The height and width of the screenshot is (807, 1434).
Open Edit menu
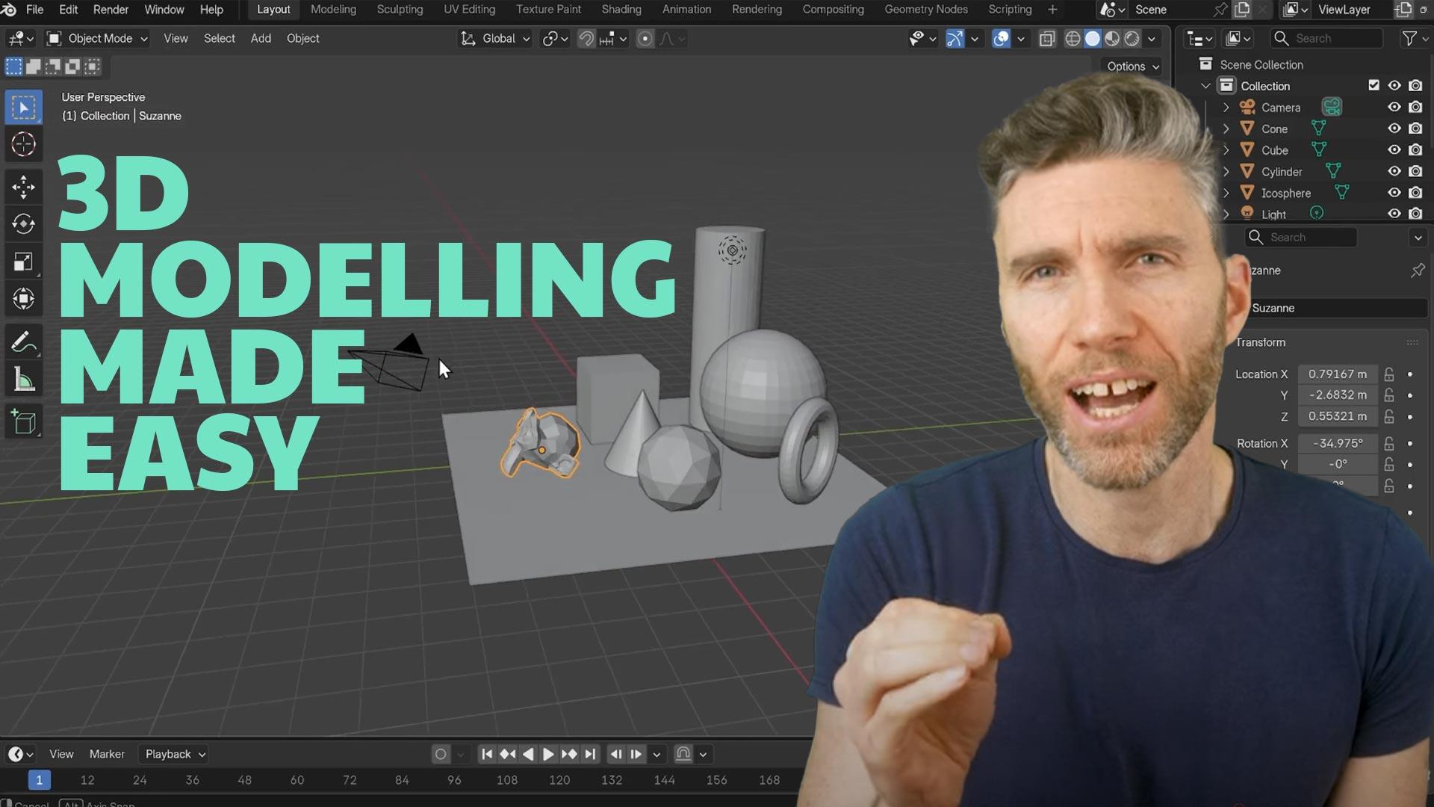coord(68,10)
